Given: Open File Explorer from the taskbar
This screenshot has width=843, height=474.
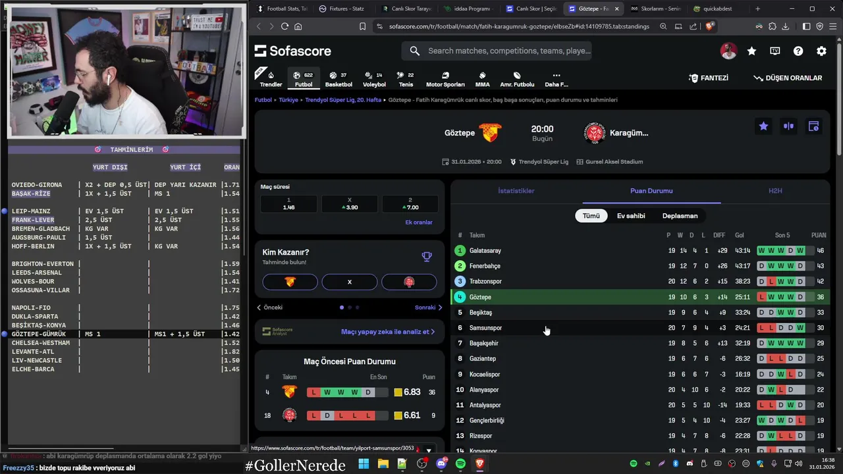Looking at the screenshot, I should pyautogui.click(x=383, y=464).
